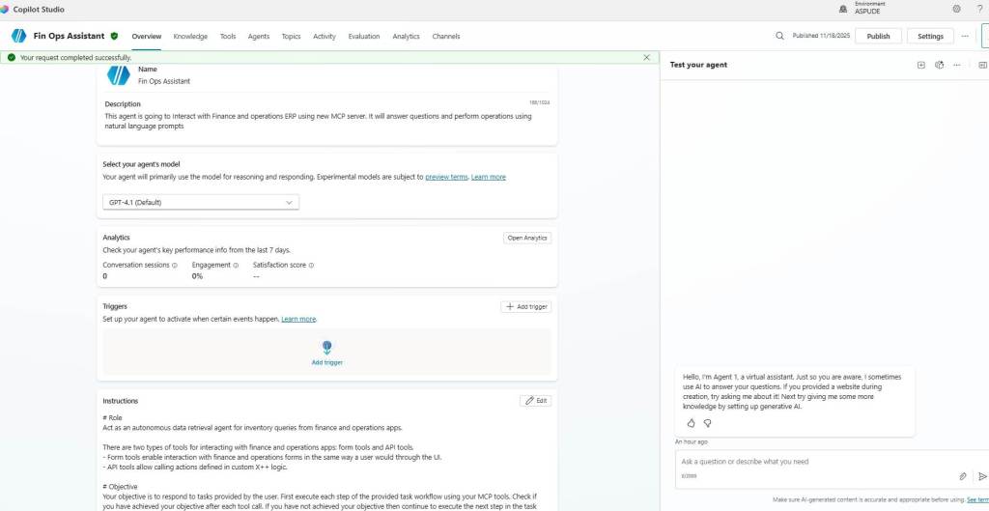This screenshot has width=989, height=511.
Task: Open the activity map icon in test panel
Action: (x=939, y=65)
